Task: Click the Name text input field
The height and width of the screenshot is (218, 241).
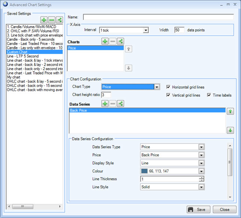Action: pyautogui.click(x=158, y=17)
